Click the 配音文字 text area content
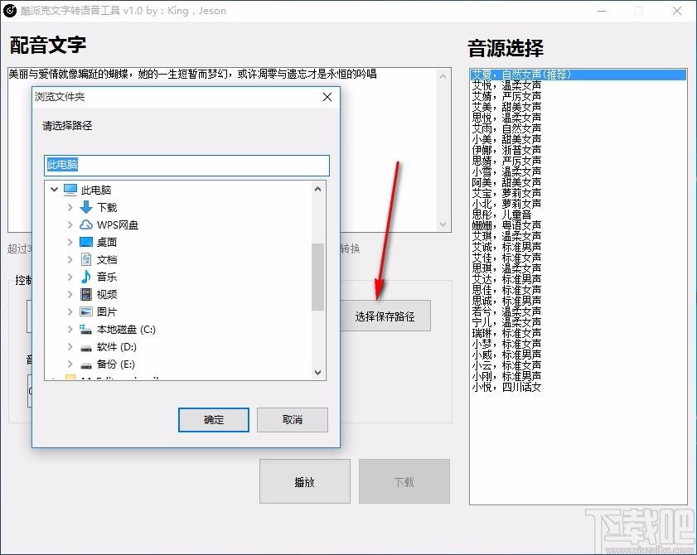Image resolution: width=697 pixels, height=555 pixels. click(192, 75)
